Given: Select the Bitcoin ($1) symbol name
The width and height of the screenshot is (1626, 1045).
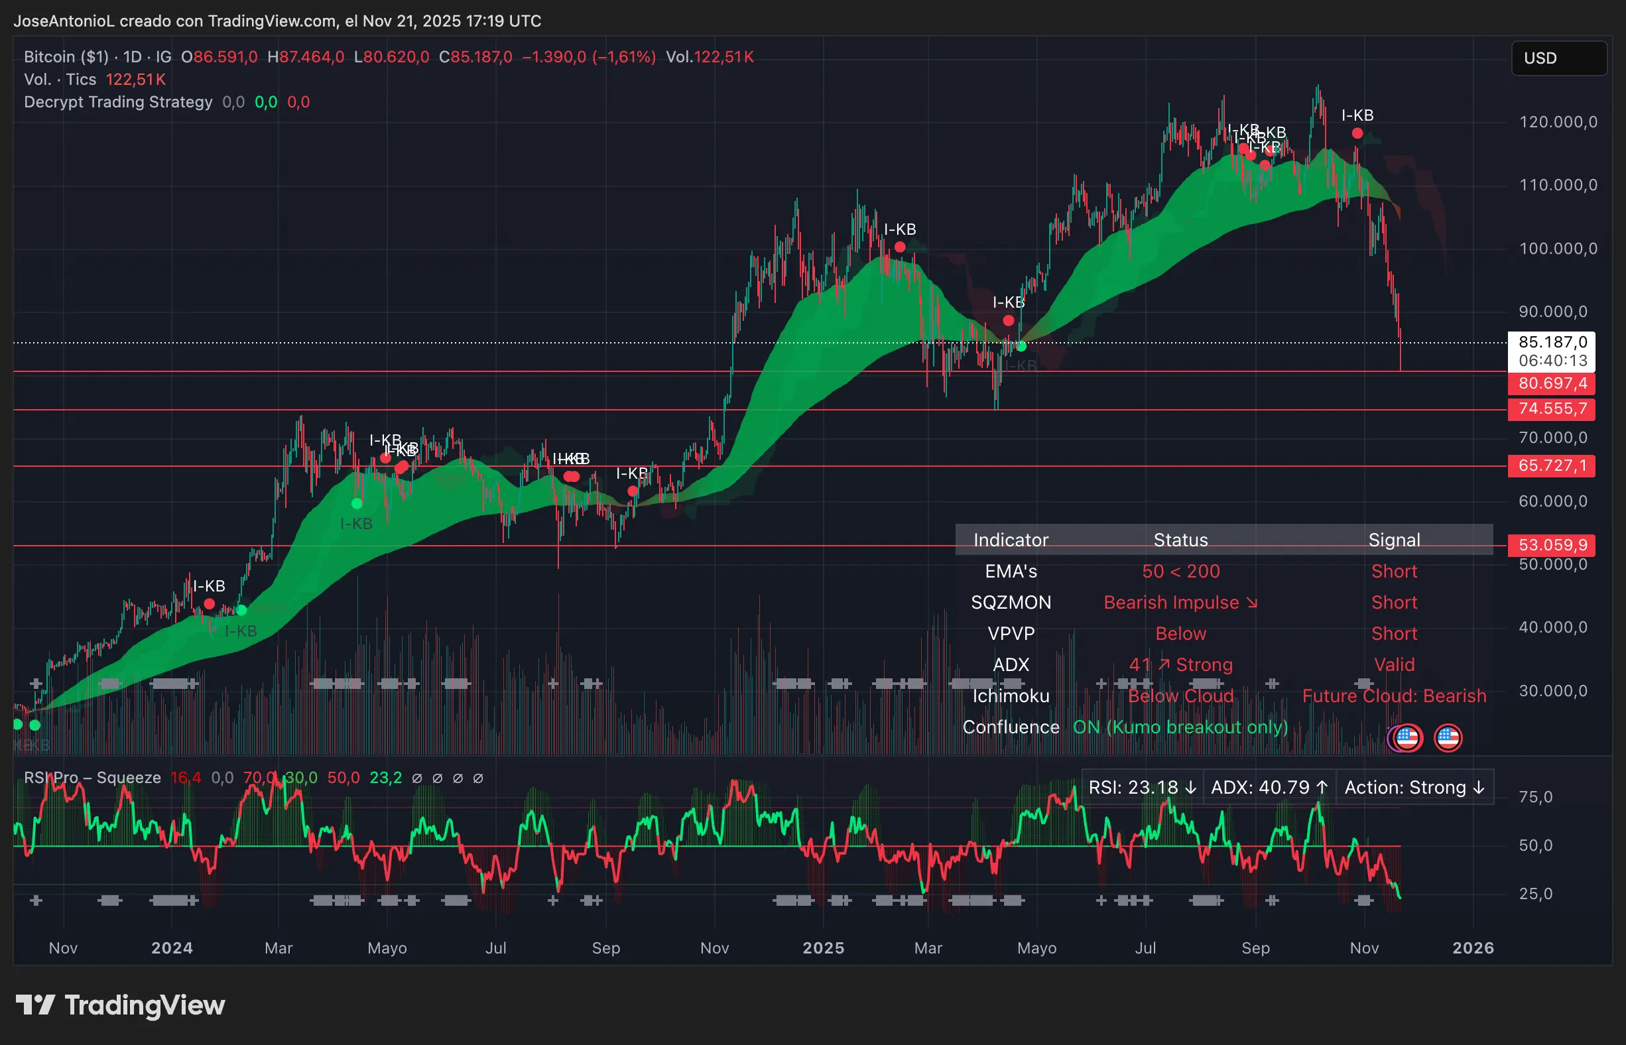Looking at the screenshot, I should click(x=64, y=57).
